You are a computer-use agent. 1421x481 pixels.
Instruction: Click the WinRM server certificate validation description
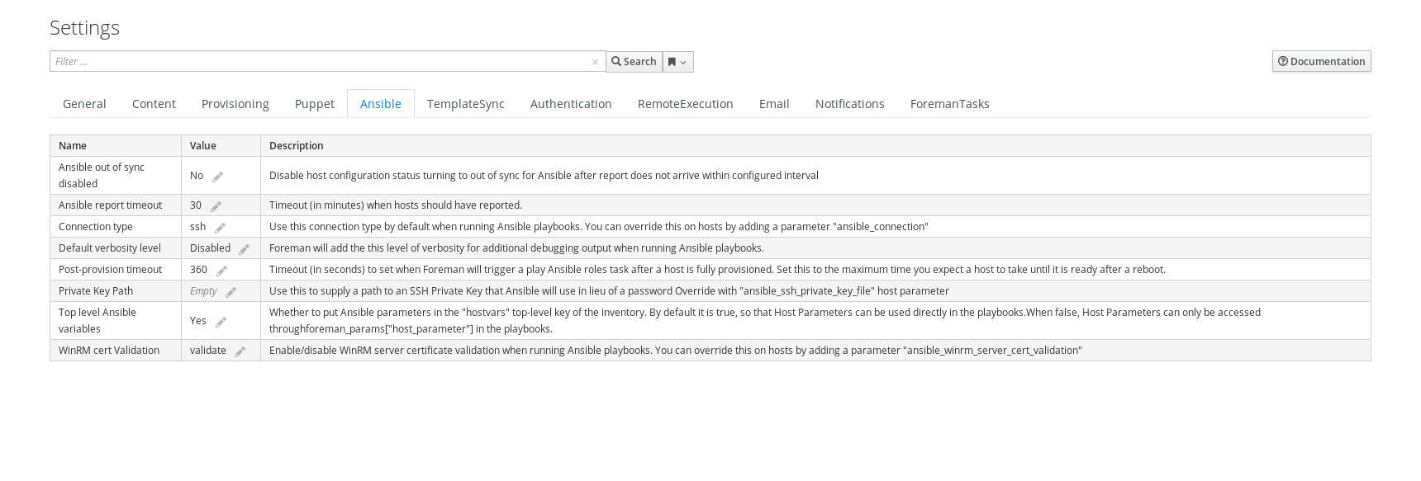pyautogui.click(x=676, y=351)
